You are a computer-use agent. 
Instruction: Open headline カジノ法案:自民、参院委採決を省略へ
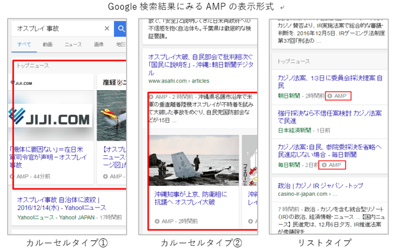click(x=330, y=151)
